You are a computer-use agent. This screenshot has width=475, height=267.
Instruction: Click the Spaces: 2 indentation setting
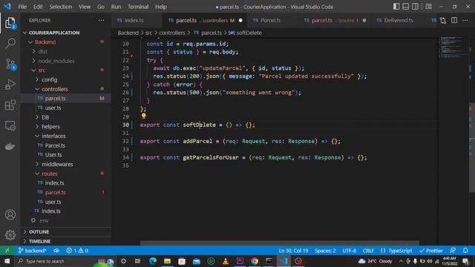[x=325, y=251]
